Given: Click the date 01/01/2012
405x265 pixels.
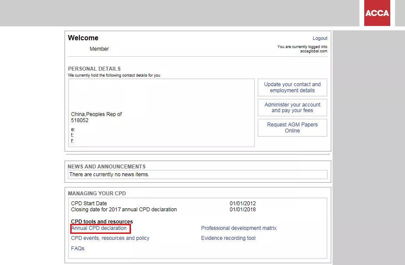Looking at the screenshot, I should (243, 204).
